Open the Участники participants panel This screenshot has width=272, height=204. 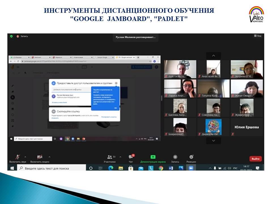point(110,159)
